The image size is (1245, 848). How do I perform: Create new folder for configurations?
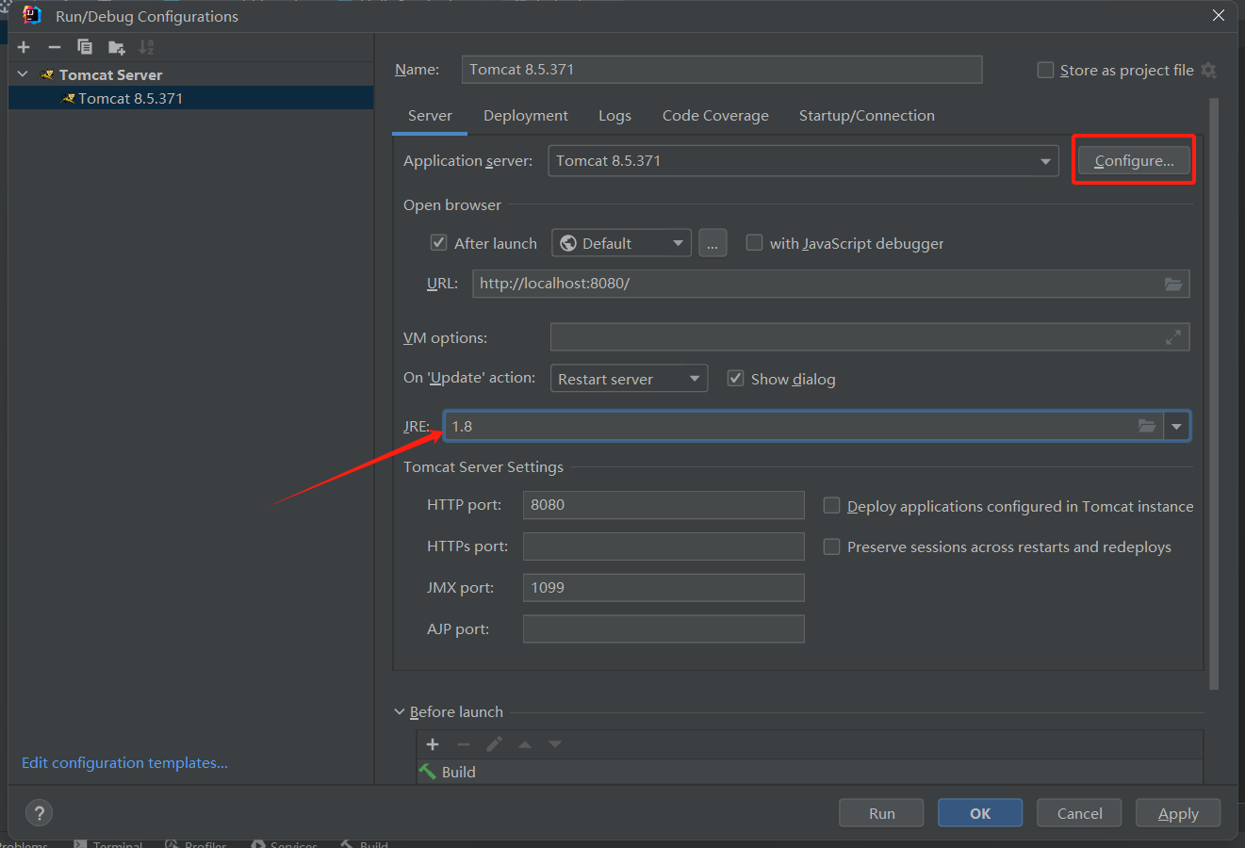pos(116,47)
